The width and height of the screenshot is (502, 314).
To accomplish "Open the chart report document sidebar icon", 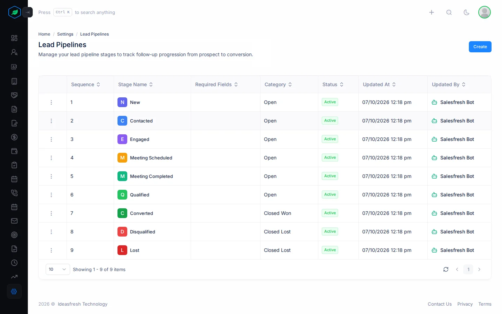I will coord(14,249).
